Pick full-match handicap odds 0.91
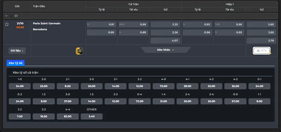The image size is (281, 132). (x=102, y=25)
